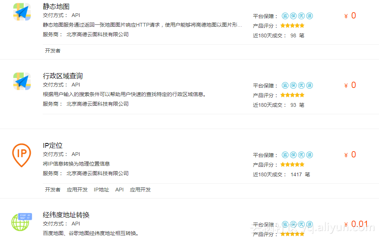Click the 保 badge in 经纬度地址转换 row

pos(293,224)
